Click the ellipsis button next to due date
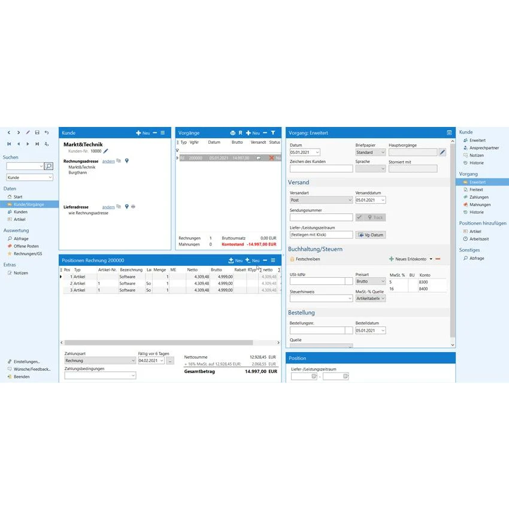Viewport: 509px width, 509px height. coord(170,360)
